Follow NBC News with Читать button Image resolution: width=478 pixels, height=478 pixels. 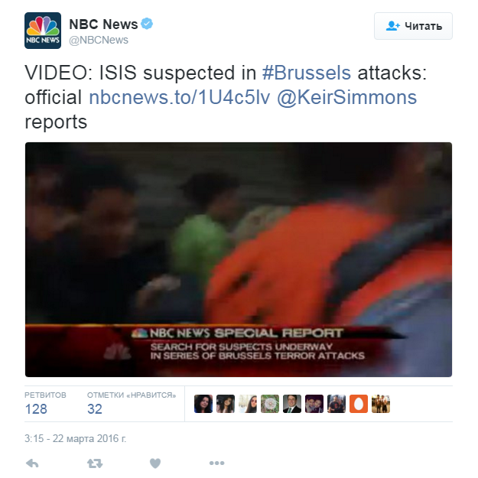(x=413, y=26)
